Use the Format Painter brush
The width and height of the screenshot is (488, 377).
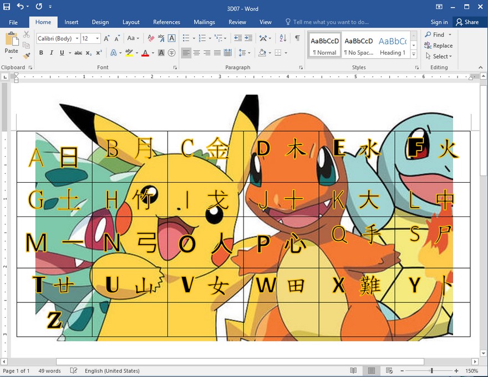[x=27, y=56]
